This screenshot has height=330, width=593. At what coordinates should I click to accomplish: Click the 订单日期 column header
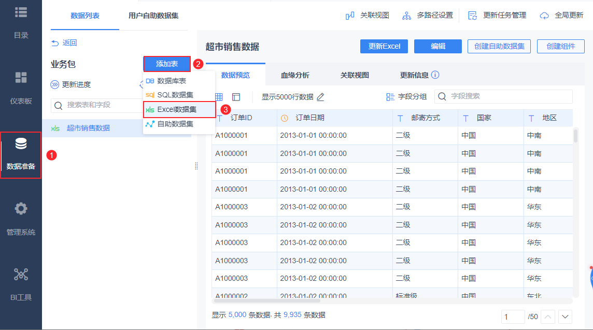[335, 118]
